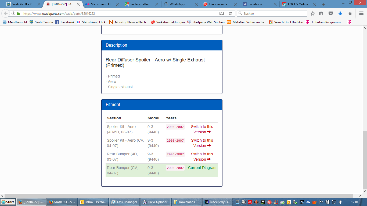
Task: Reload the page with the refresh icon
Action: pyautogui.click(x=230, y=13)
